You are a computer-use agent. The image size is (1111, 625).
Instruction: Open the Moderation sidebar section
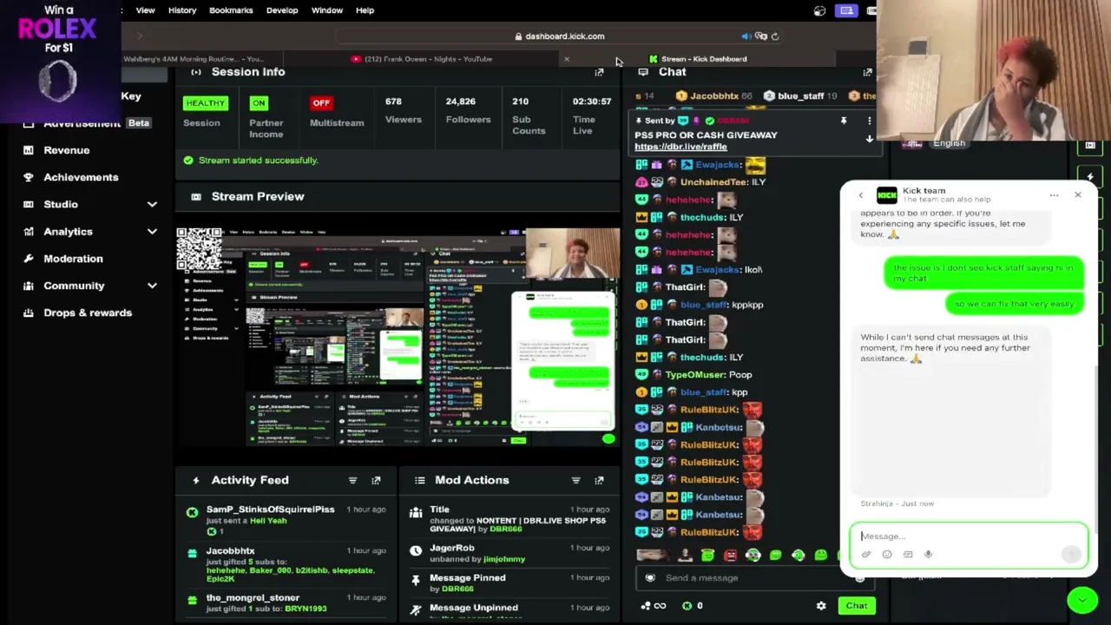[x=73, y=259]
